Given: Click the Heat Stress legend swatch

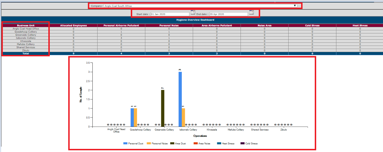Looking at the screenshot, I should coord(219,144).
